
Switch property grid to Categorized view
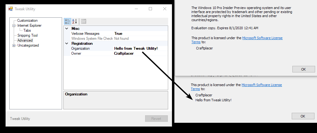tap(67, 21)
